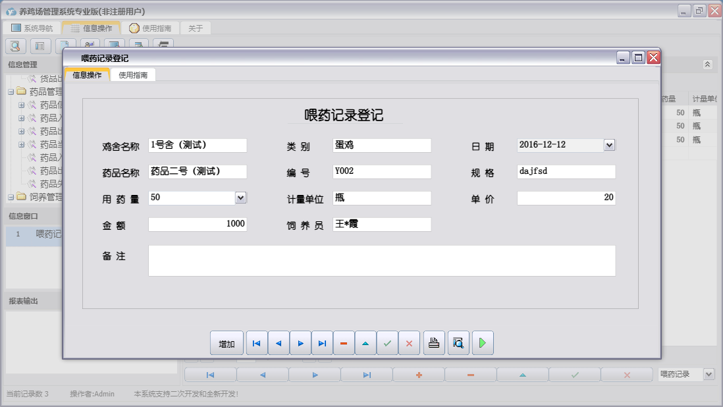Click the 增加 button

227,343
